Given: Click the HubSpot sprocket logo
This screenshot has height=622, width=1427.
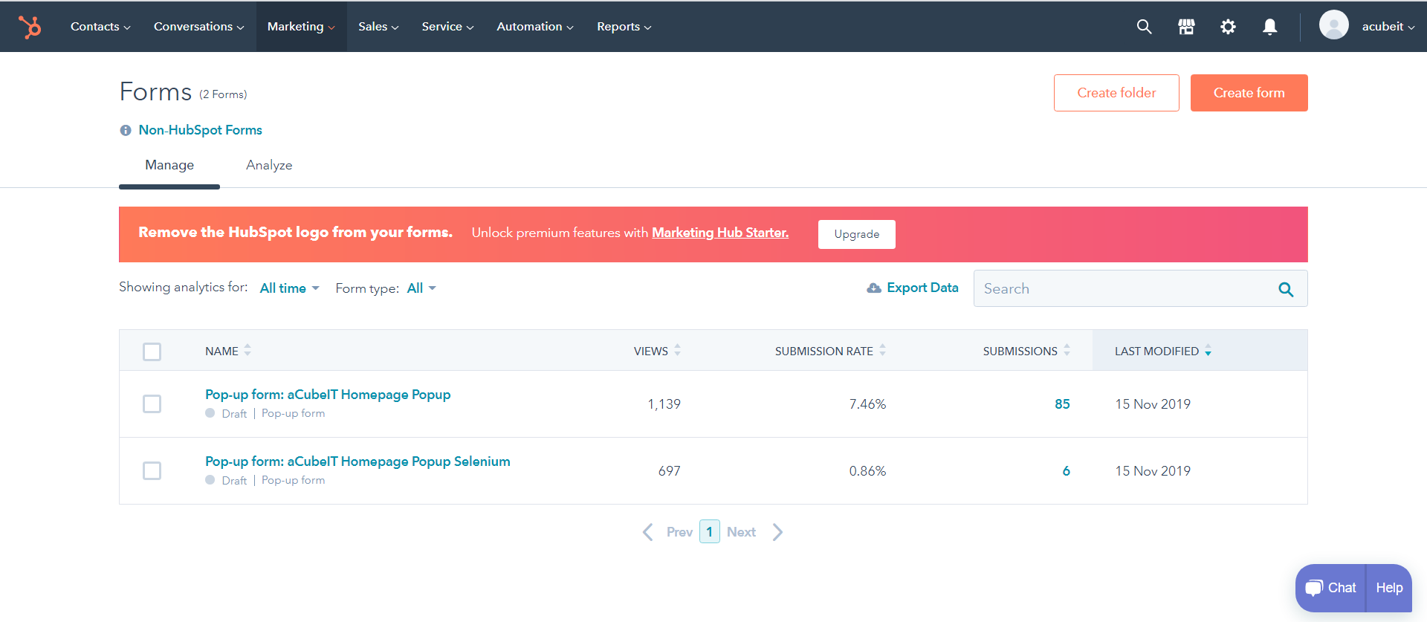Looking at the screenshot, I should pyautogui.click(x=30, y=27).
